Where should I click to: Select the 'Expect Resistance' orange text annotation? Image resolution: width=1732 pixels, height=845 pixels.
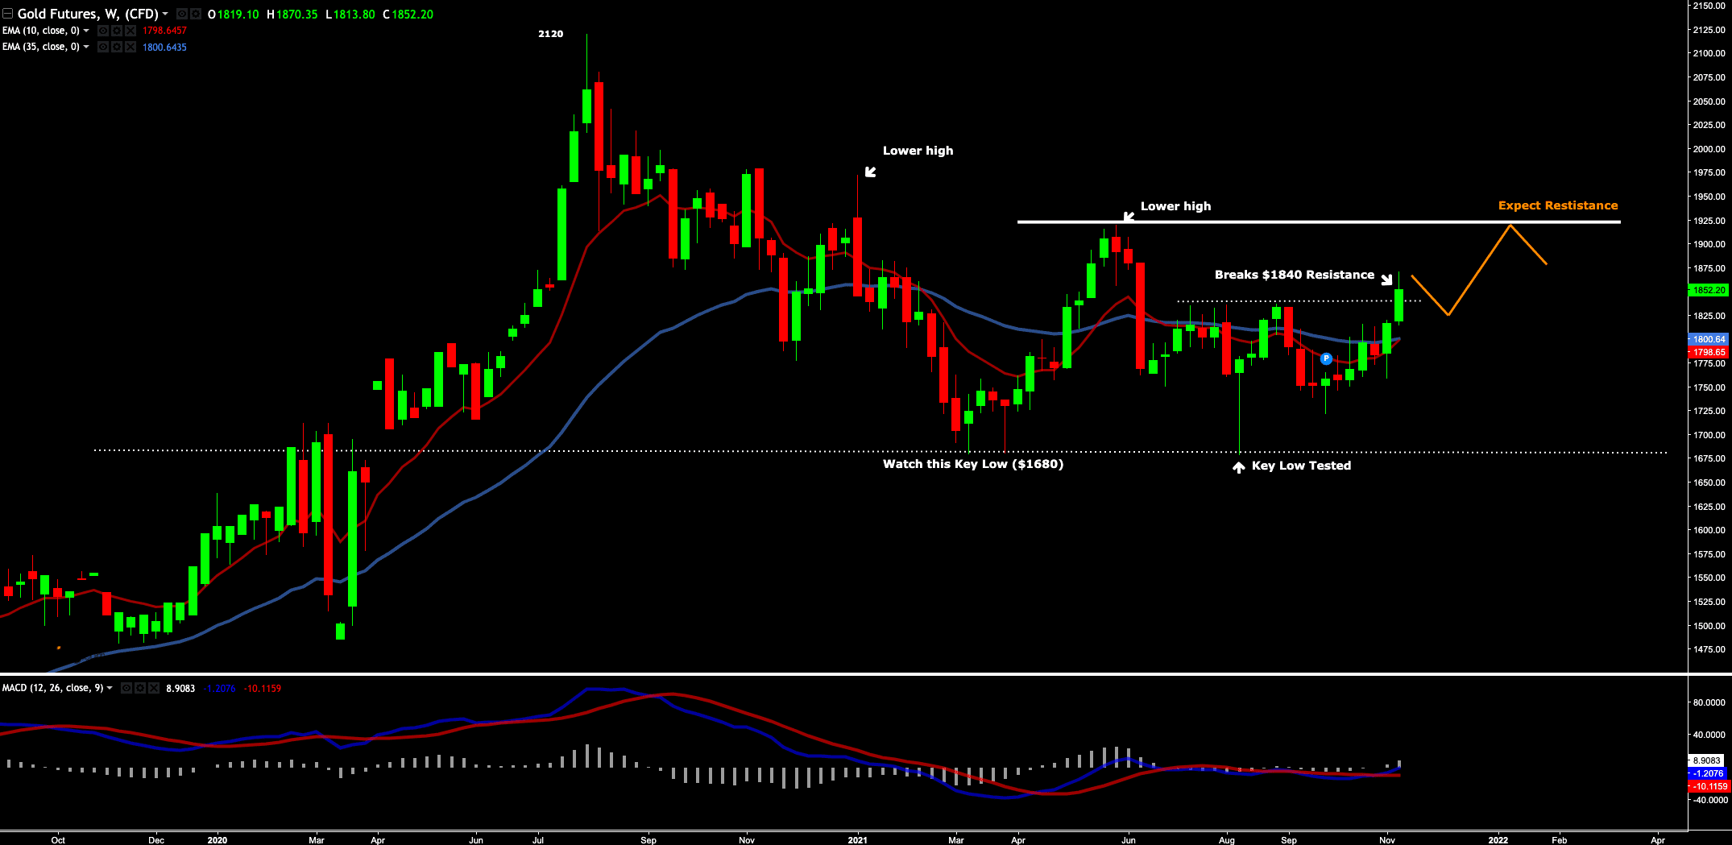click(x=1557, y=205)
